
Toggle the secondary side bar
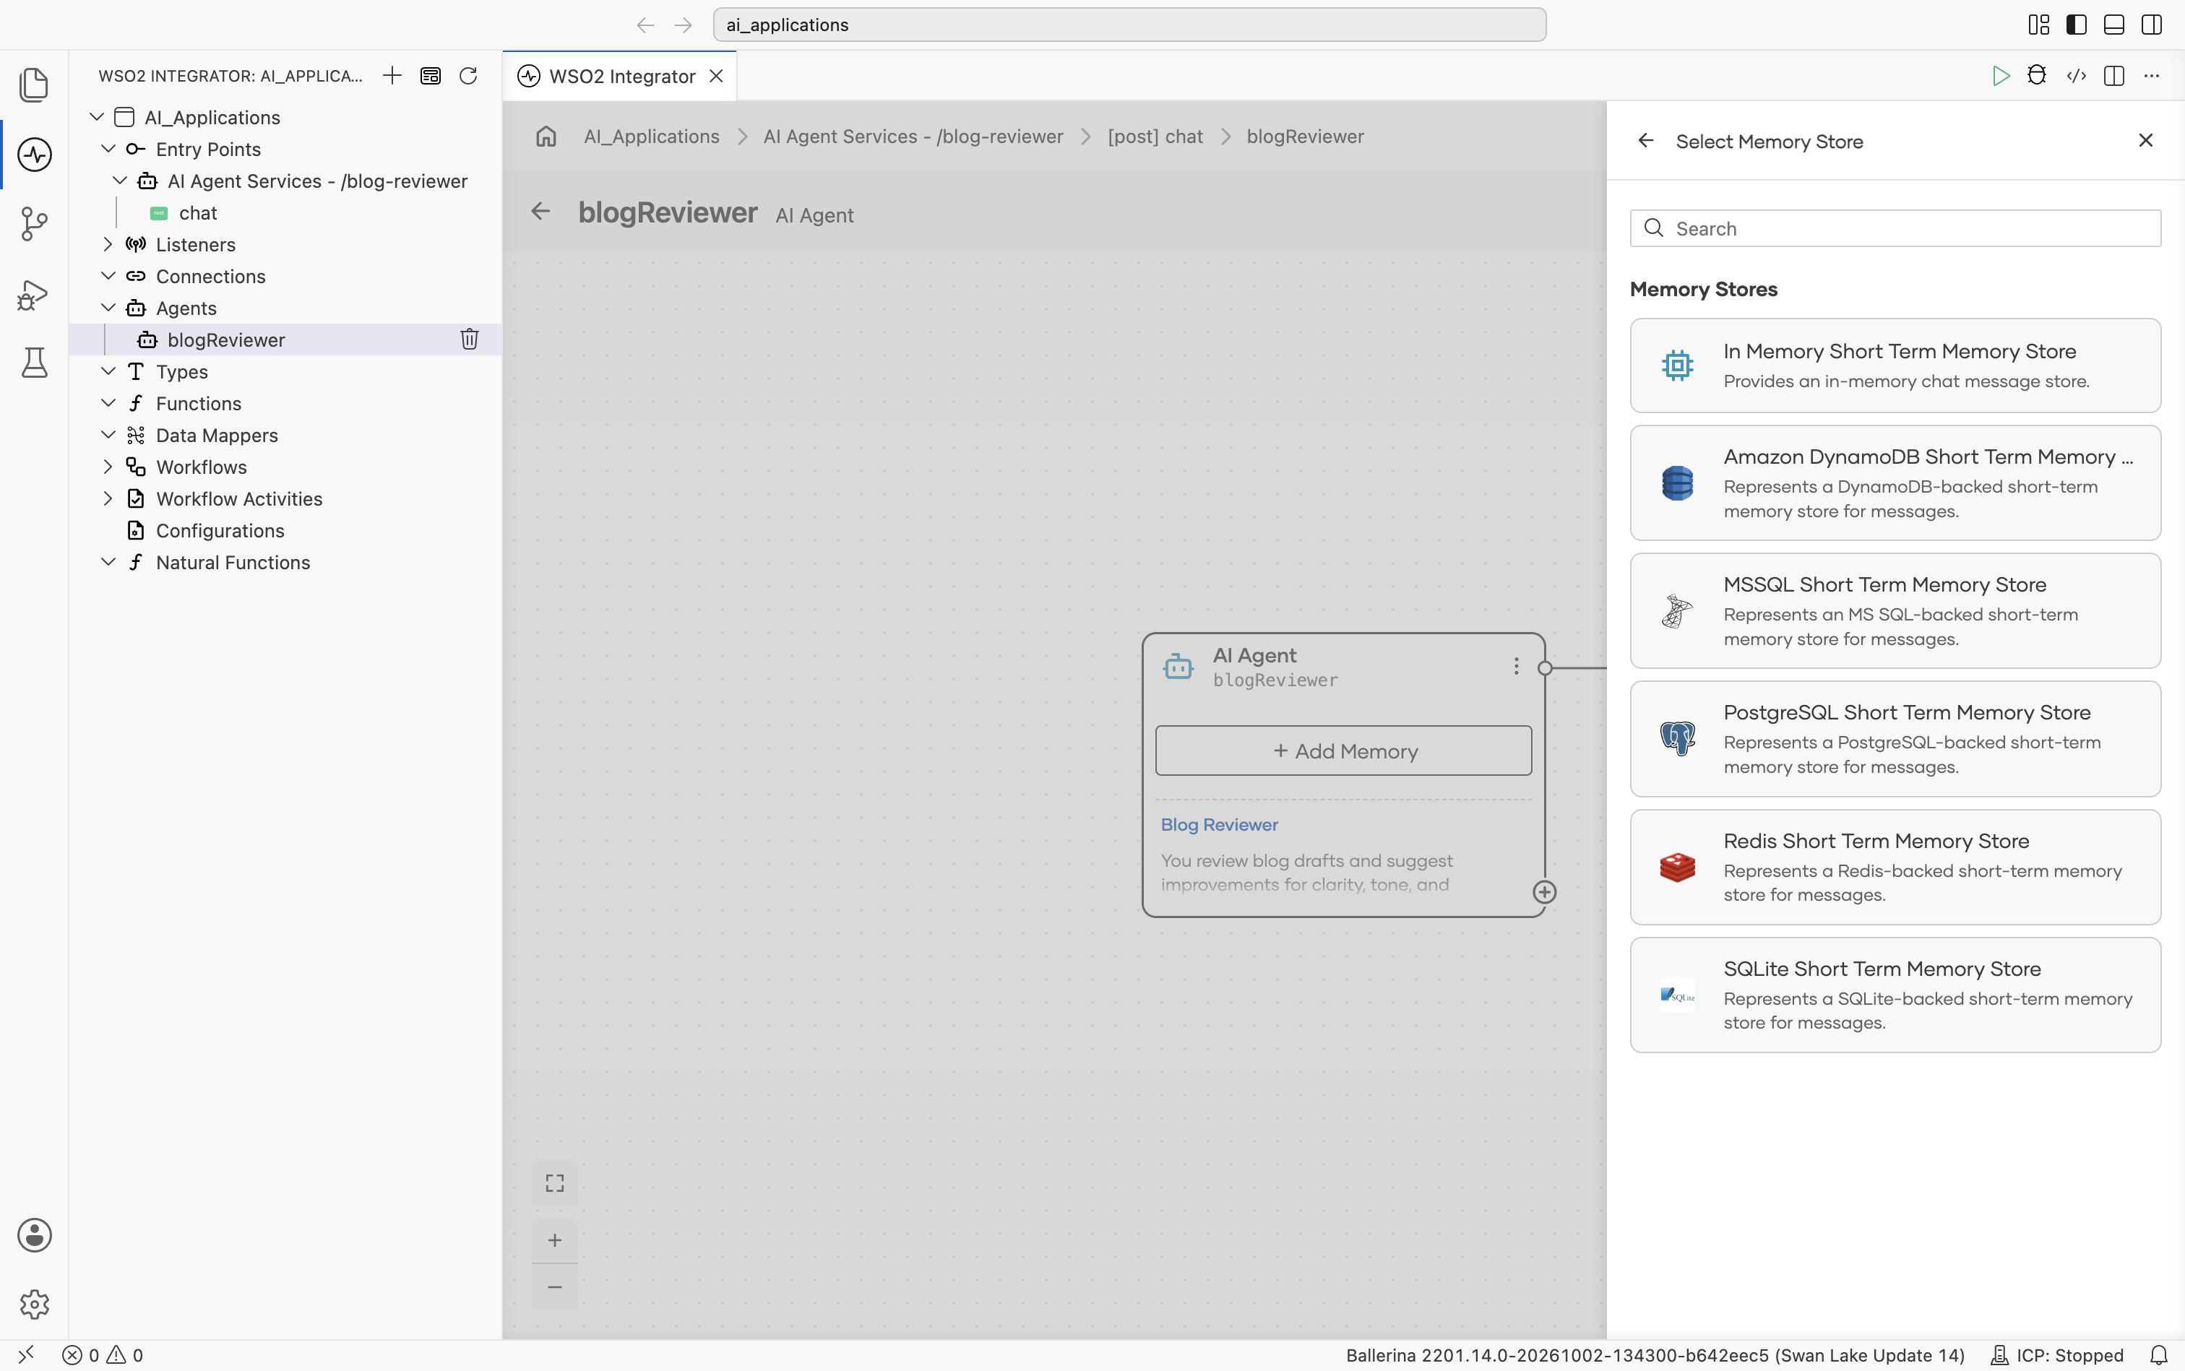(x=2152, y=25)
